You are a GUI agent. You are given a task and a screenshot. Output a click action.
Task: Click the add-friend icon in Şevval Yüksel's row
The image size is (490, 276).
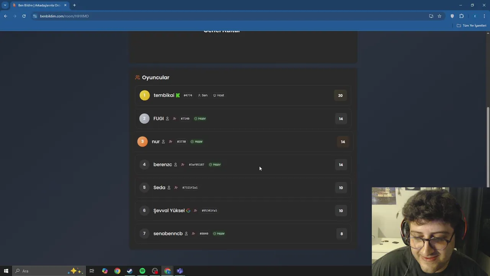tap(196, 210)
